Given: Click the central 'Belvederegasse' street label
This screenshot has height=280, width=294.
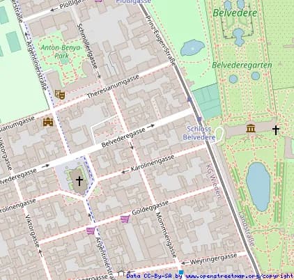Looking at the screenshot, I should [123, 137].
